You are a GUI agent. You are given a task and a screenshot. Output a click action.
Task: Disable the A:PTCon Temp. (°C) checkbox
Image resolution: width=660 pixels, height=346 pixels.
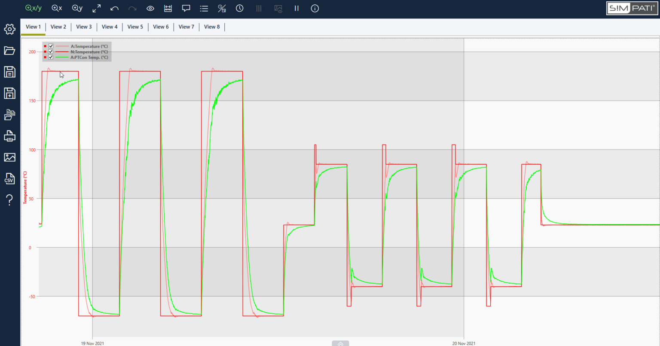click(51, 57)
